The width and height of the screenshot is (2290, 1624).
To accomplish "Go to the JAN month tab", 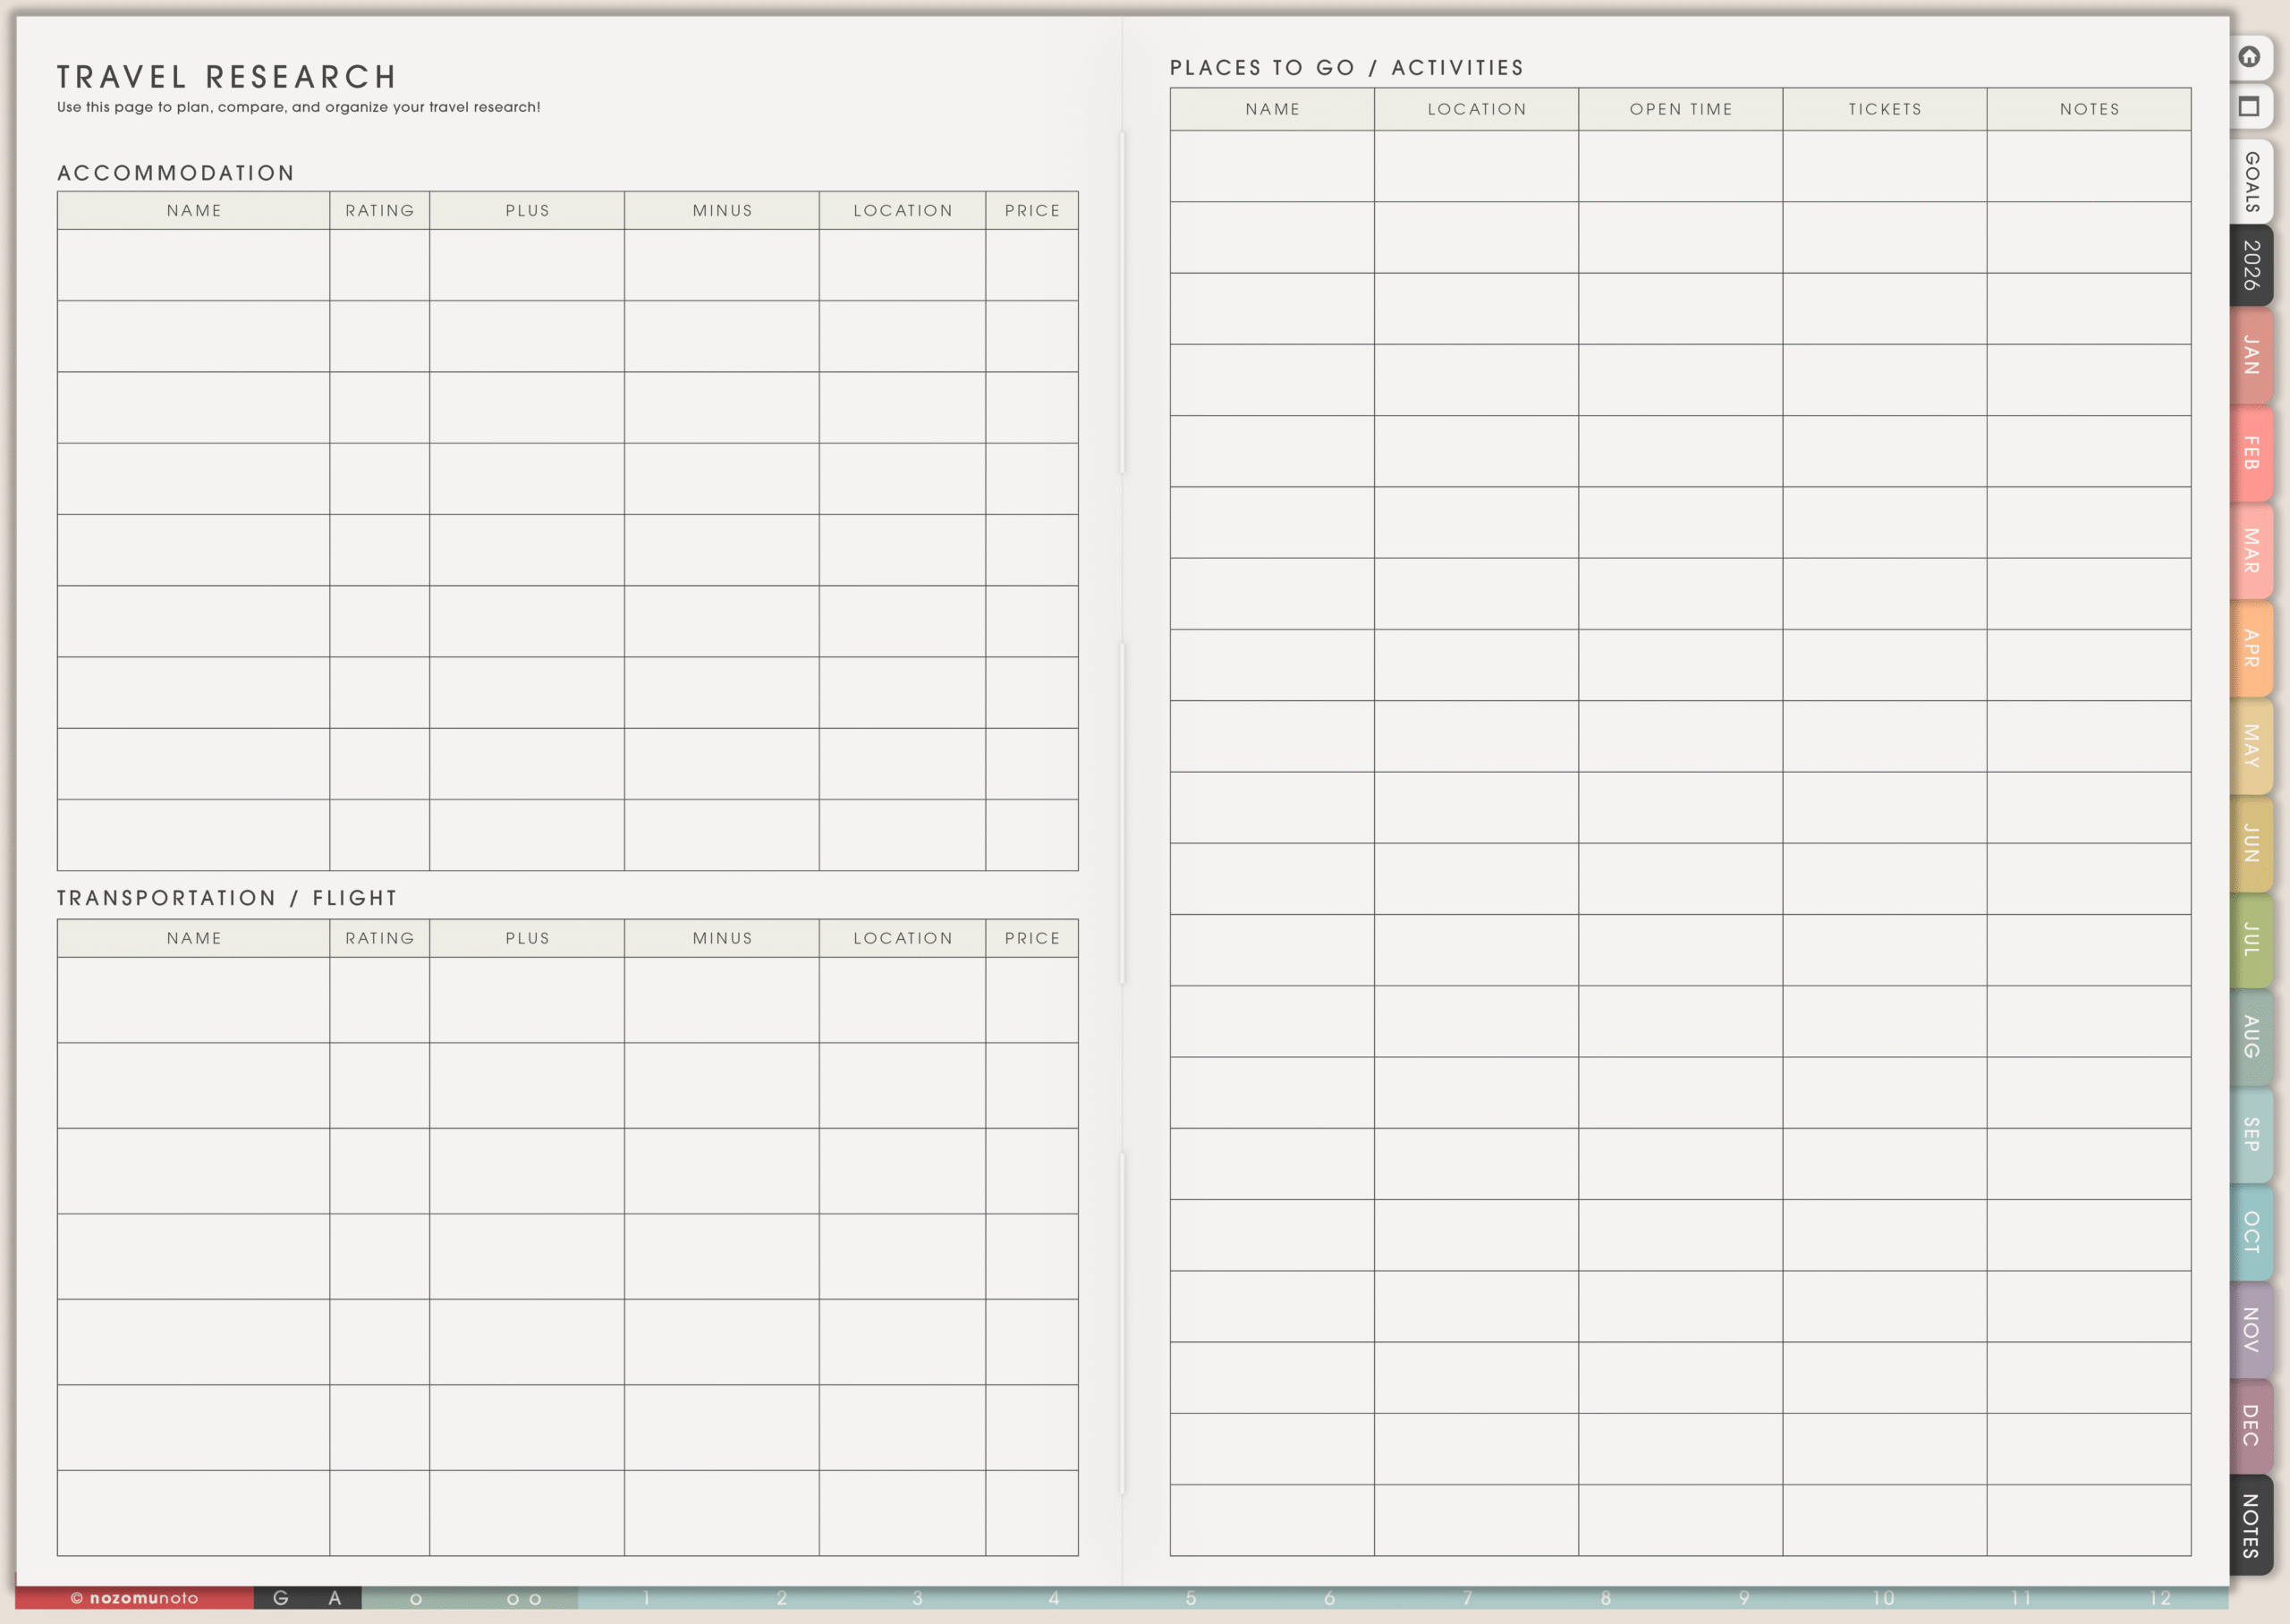I will (2251, 356).
